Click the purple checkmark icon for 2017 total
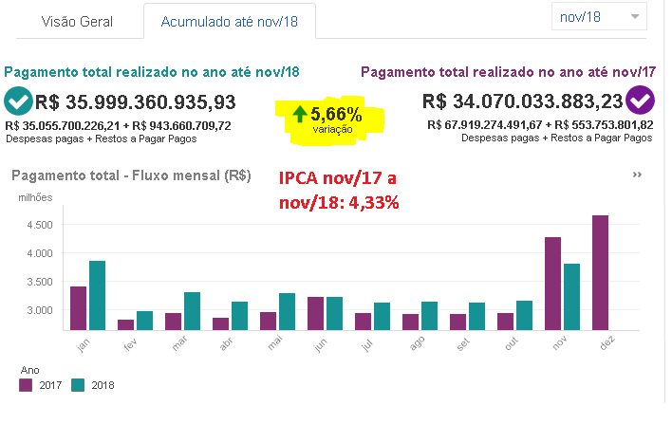The width and height of the screenshot is (672, 424). coord(642,100)
